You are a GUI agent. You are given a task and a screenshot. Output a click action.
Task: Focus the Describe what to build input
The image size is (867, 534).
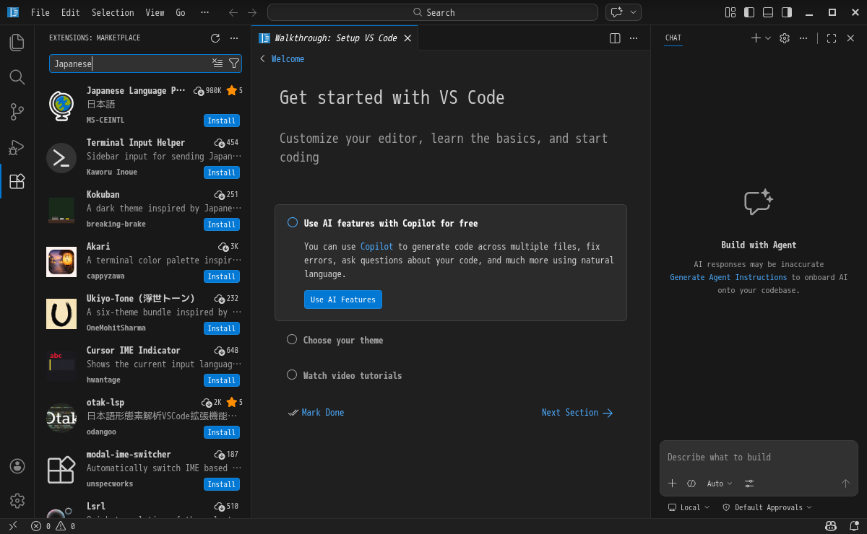[x=758, y=457]
